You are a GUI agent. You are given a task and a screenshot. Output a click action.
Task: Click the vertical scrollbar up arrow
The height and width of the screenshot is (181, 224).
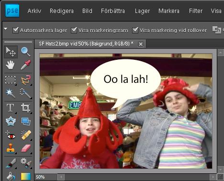pyautogui.click(x=221, y=53)
